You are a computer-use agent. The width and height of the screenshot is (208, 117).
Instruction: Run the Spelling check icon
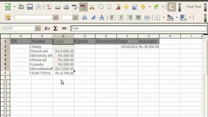75,6
